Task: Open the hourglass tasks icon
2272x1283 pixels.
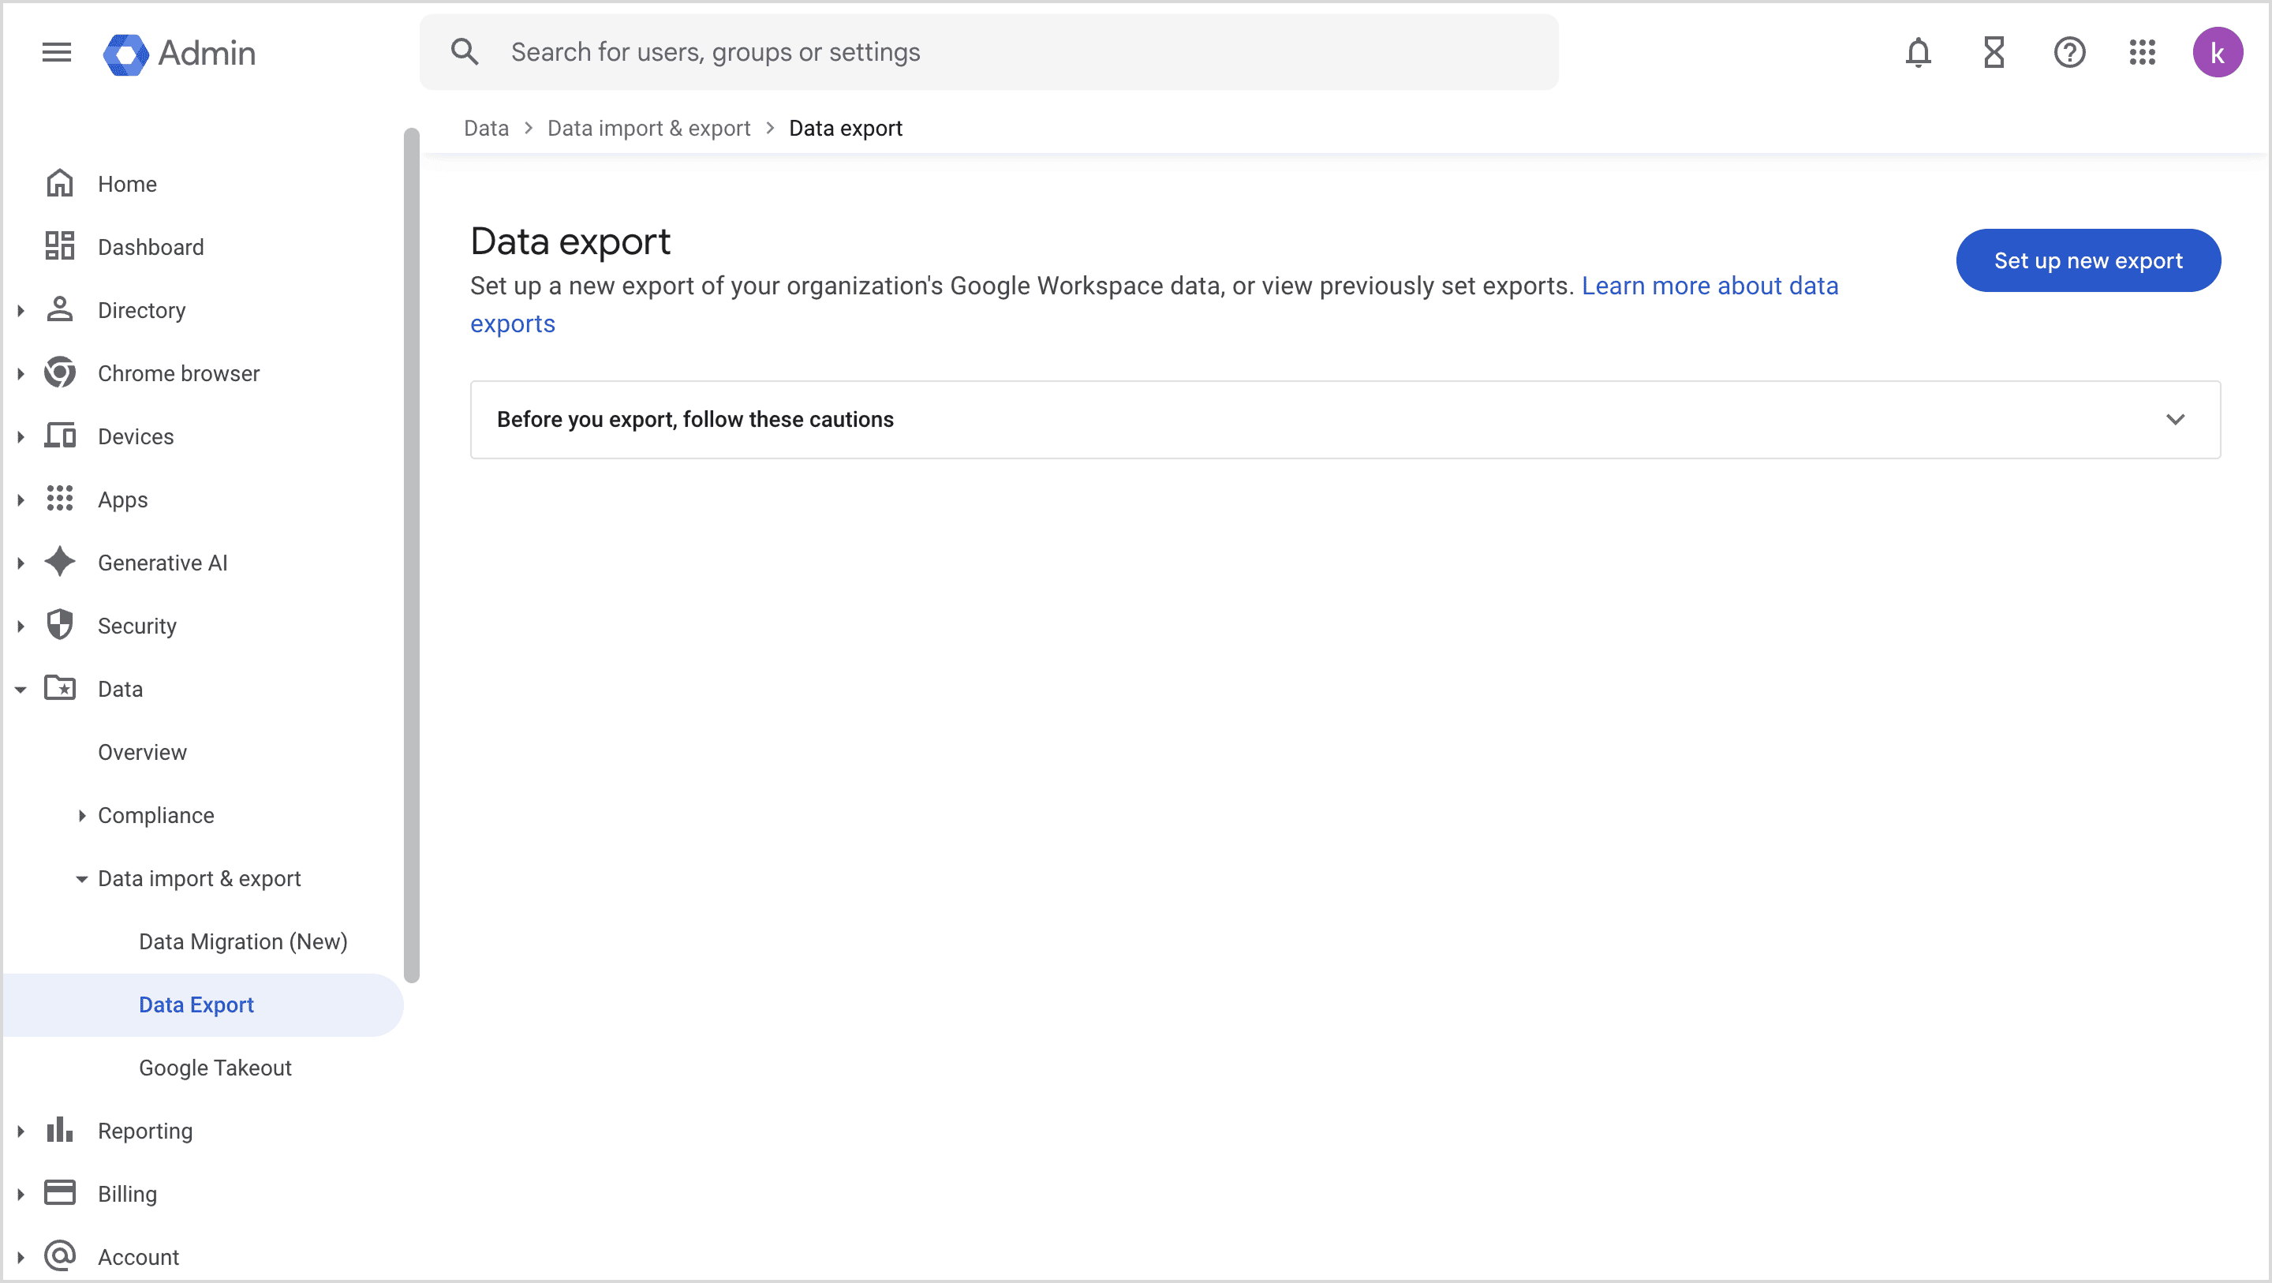Action: (x=1994, y=52)
